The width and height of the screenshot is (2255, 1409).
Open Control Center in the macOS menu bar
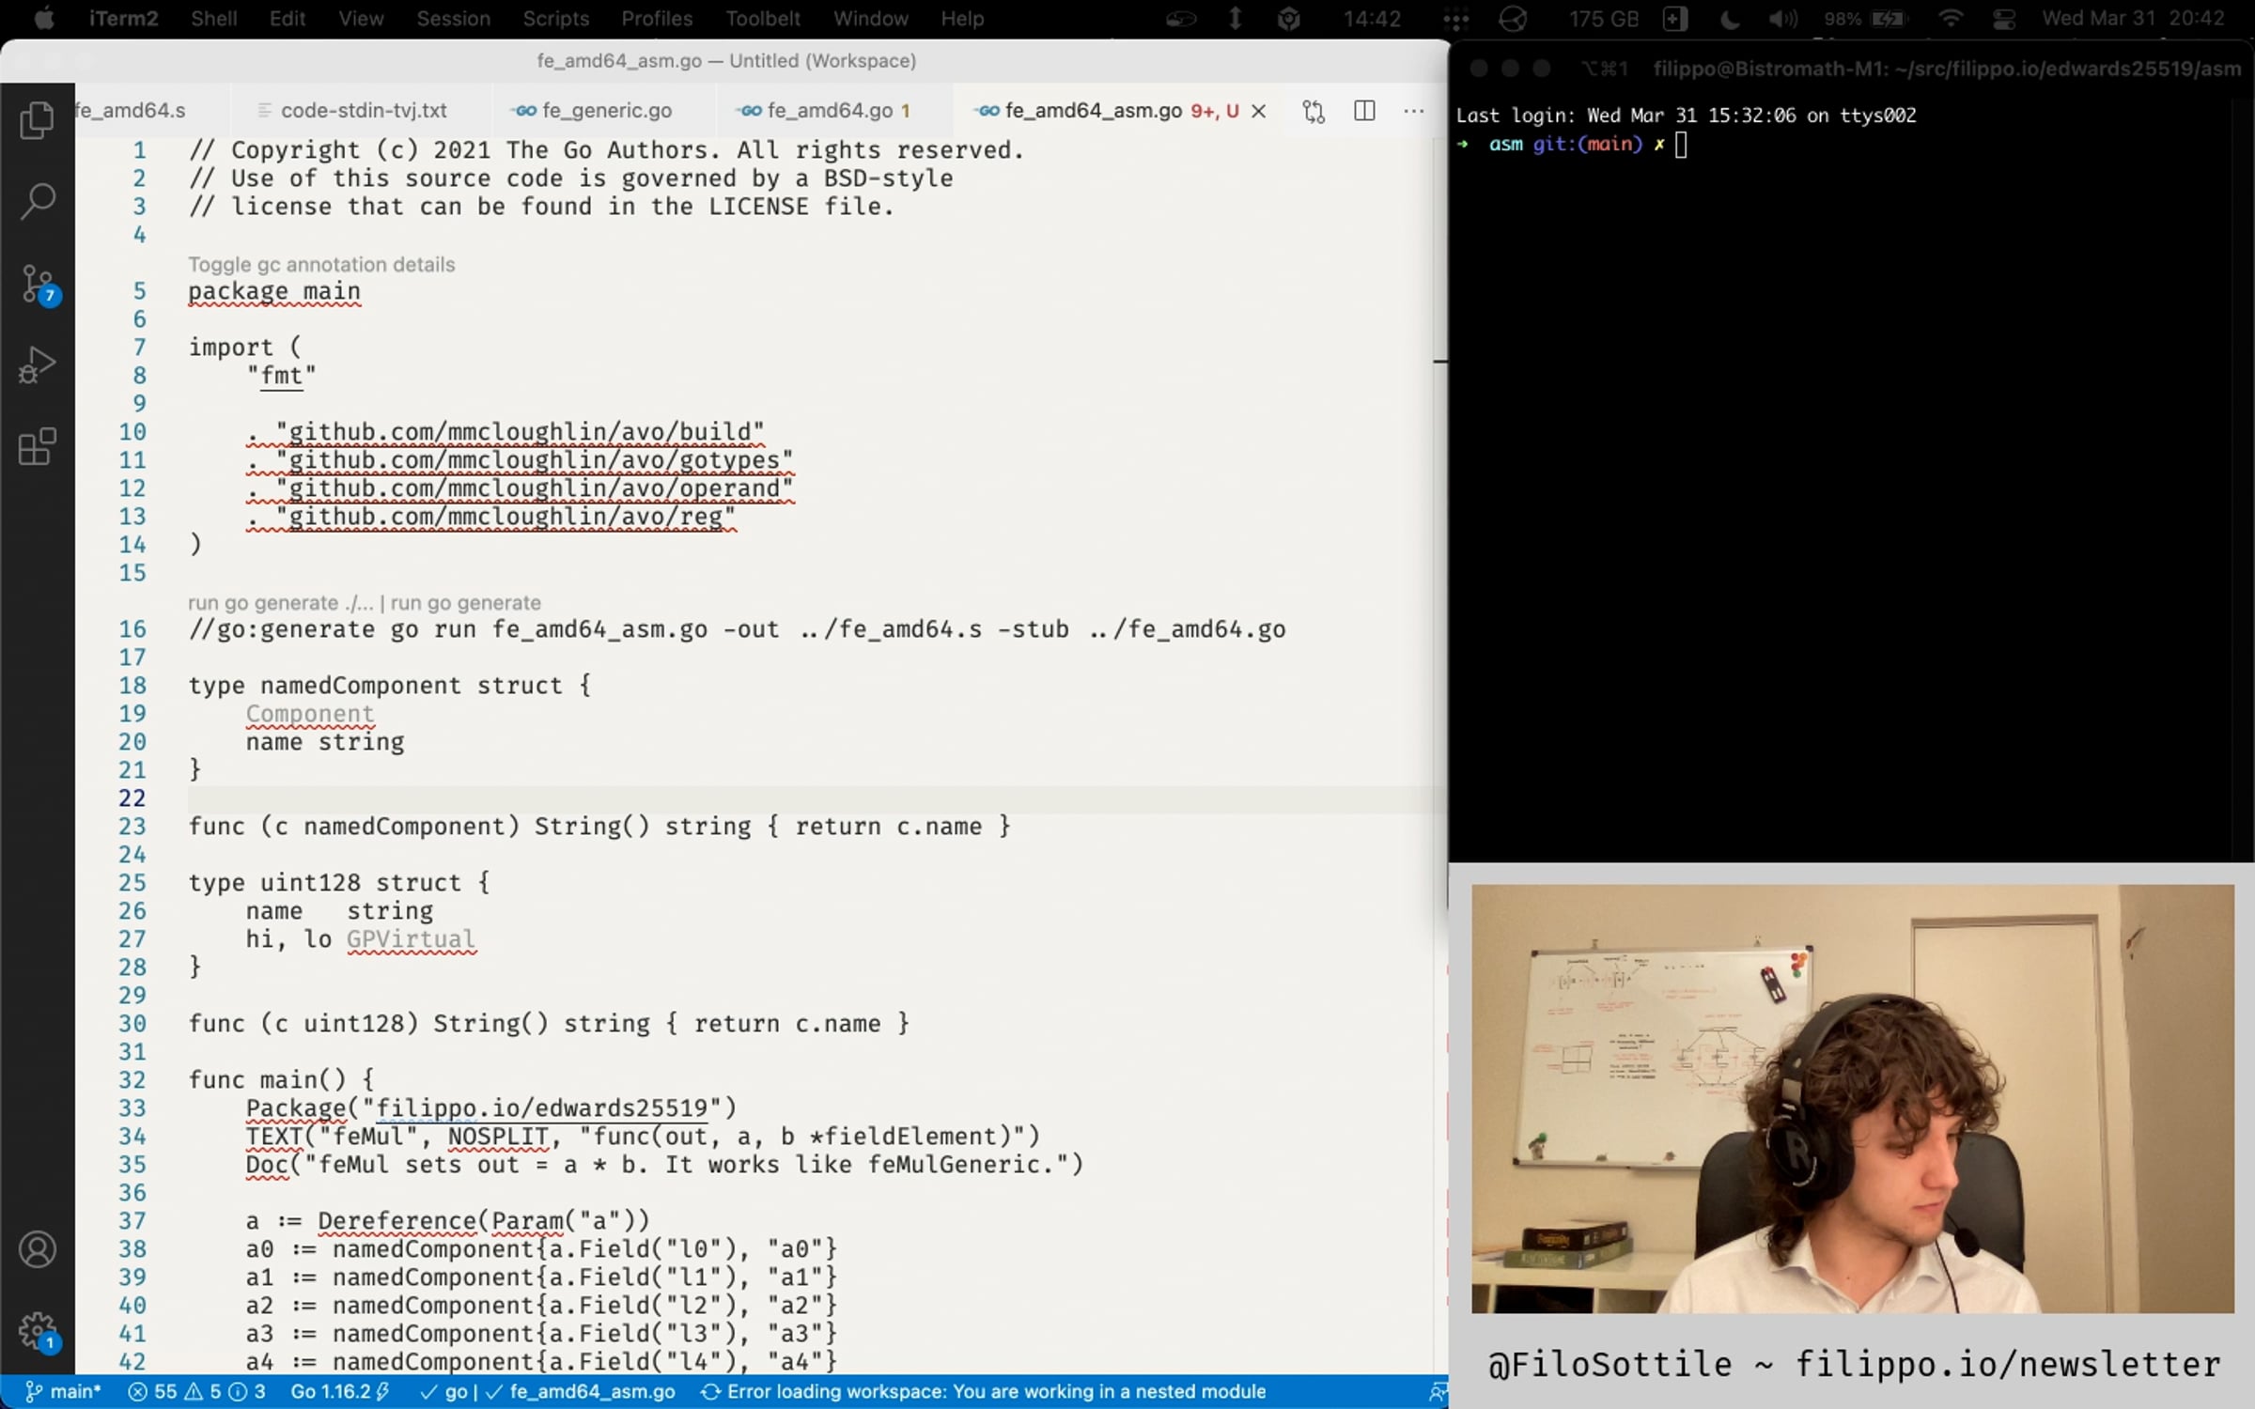2003,19
